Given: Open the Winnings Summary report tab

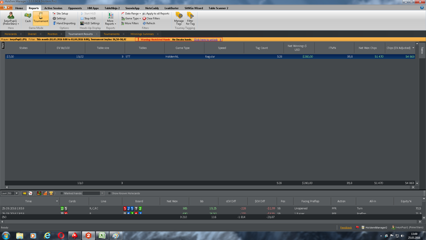Looking at the screenshot, I should point(142,34).
